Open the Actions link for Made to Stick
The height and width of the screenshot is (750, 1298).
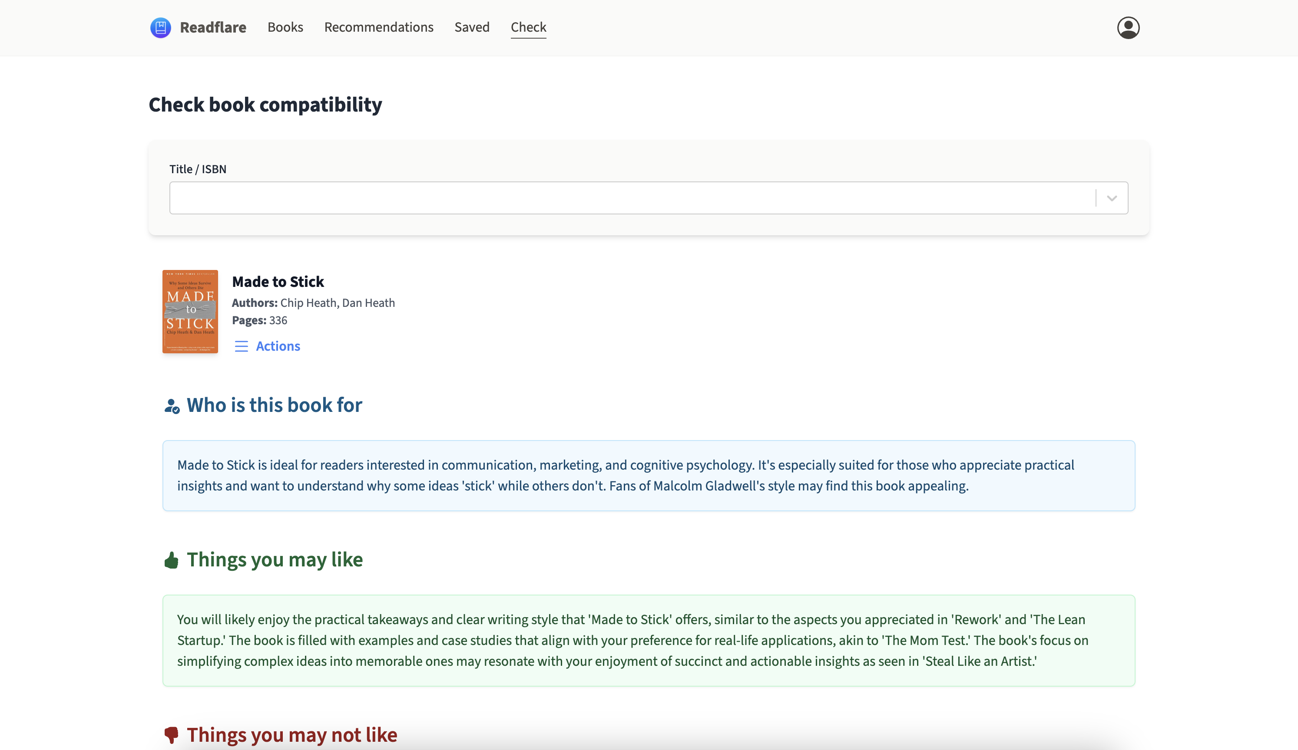tap(278, 346)
